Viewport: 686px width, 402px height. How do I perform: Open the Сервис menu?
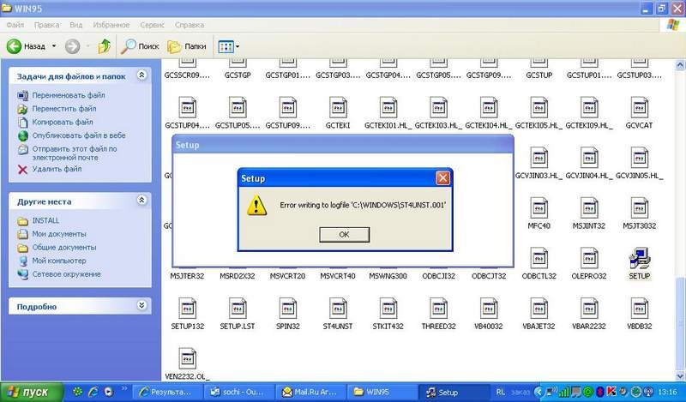click(x=152, y=25)
